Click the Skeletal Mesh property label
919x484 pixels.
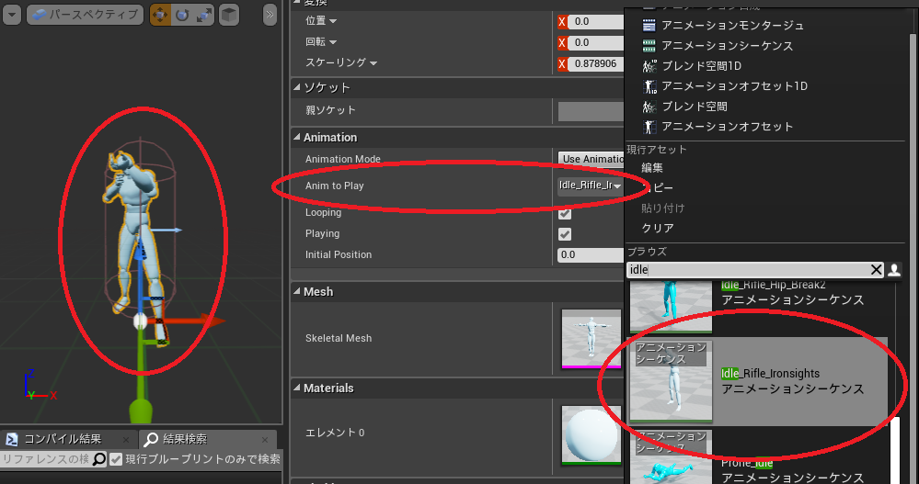click(339, 338)
